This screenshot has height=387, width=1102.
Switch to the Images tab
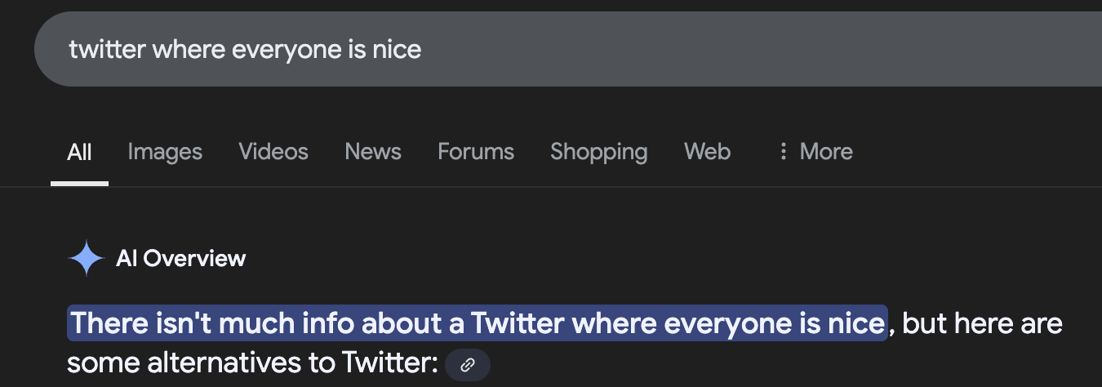point(165,152)
